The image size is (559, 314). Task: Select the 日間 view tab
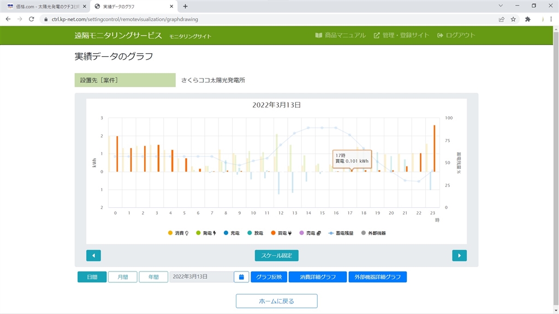[x=92, y=276]
